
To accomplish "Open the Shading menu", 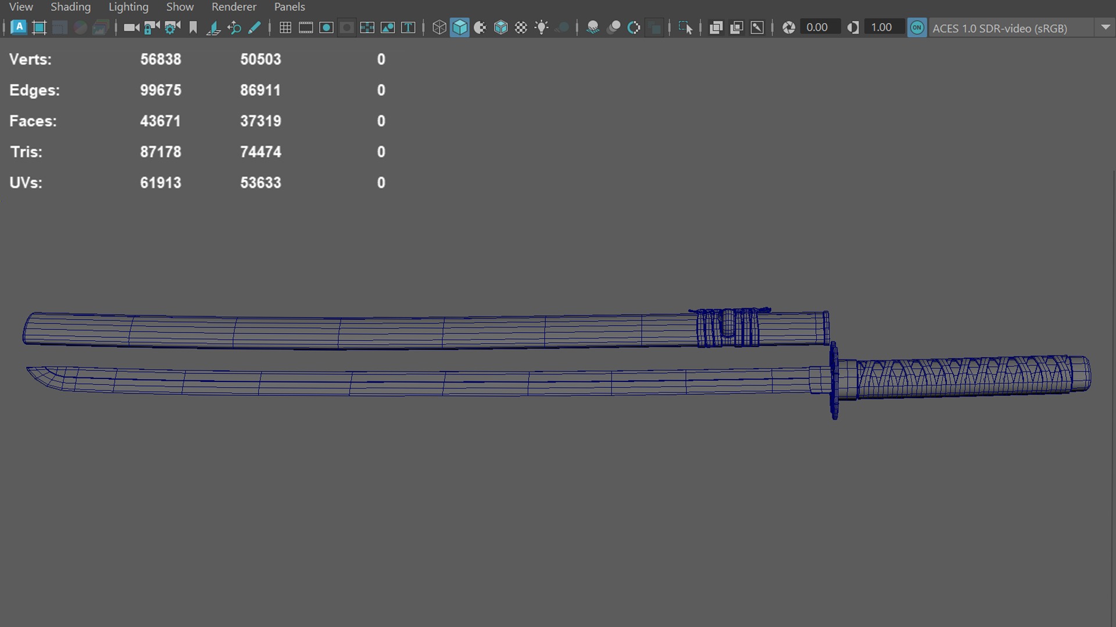I will coord(70,7).
